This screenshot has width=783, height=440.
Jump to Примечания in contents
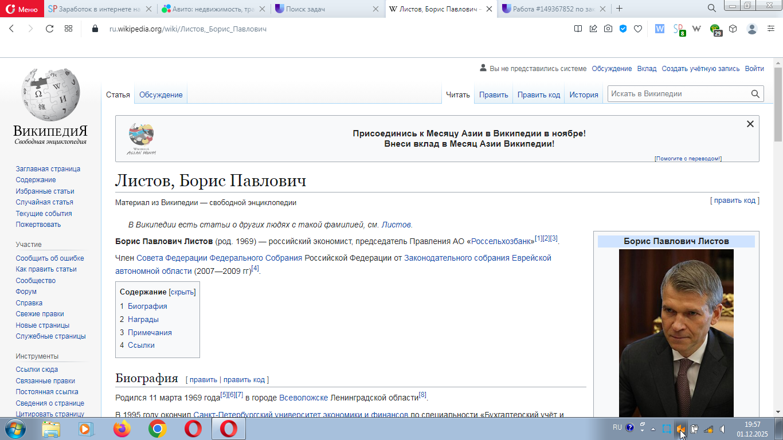coord(150,333)
